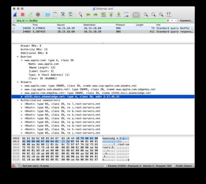Expand b.root-servers.net NS record
The image size is (206, 184).
(x=22, y=111)
